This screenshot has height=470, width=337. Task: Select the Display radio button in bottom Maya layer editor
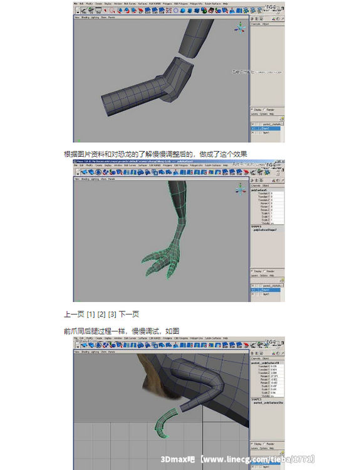[x=252, y=444]
